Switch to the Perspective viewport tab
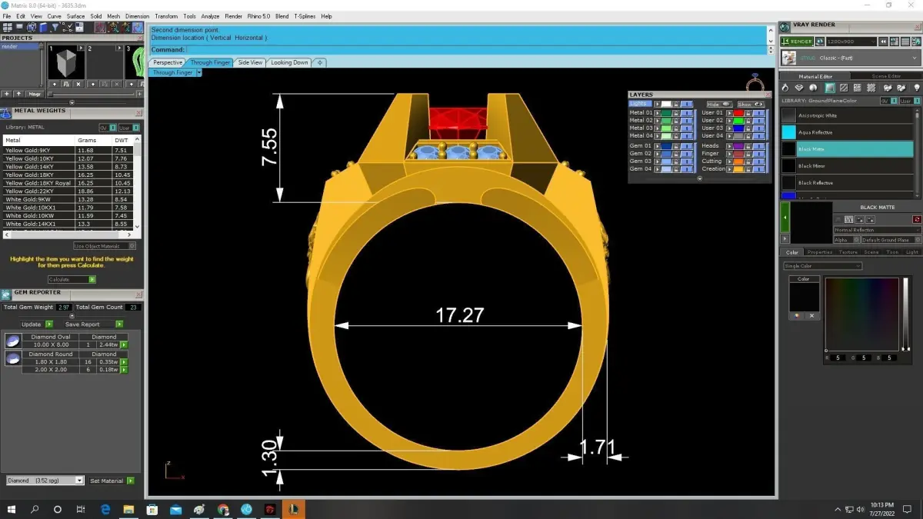 (x=168, y=62)
